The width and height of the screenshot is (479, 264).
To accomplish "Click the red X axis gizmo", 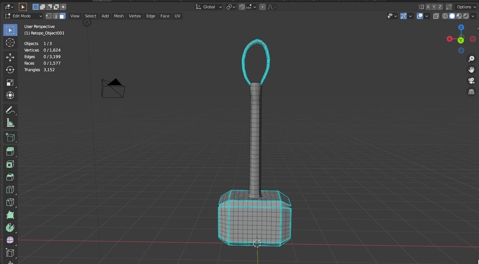I will (x=450, y=39).
